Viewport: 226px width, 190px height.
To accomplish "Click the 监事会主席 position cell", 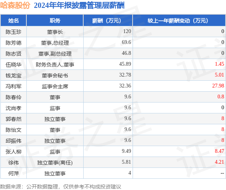I will coord(55,86).
